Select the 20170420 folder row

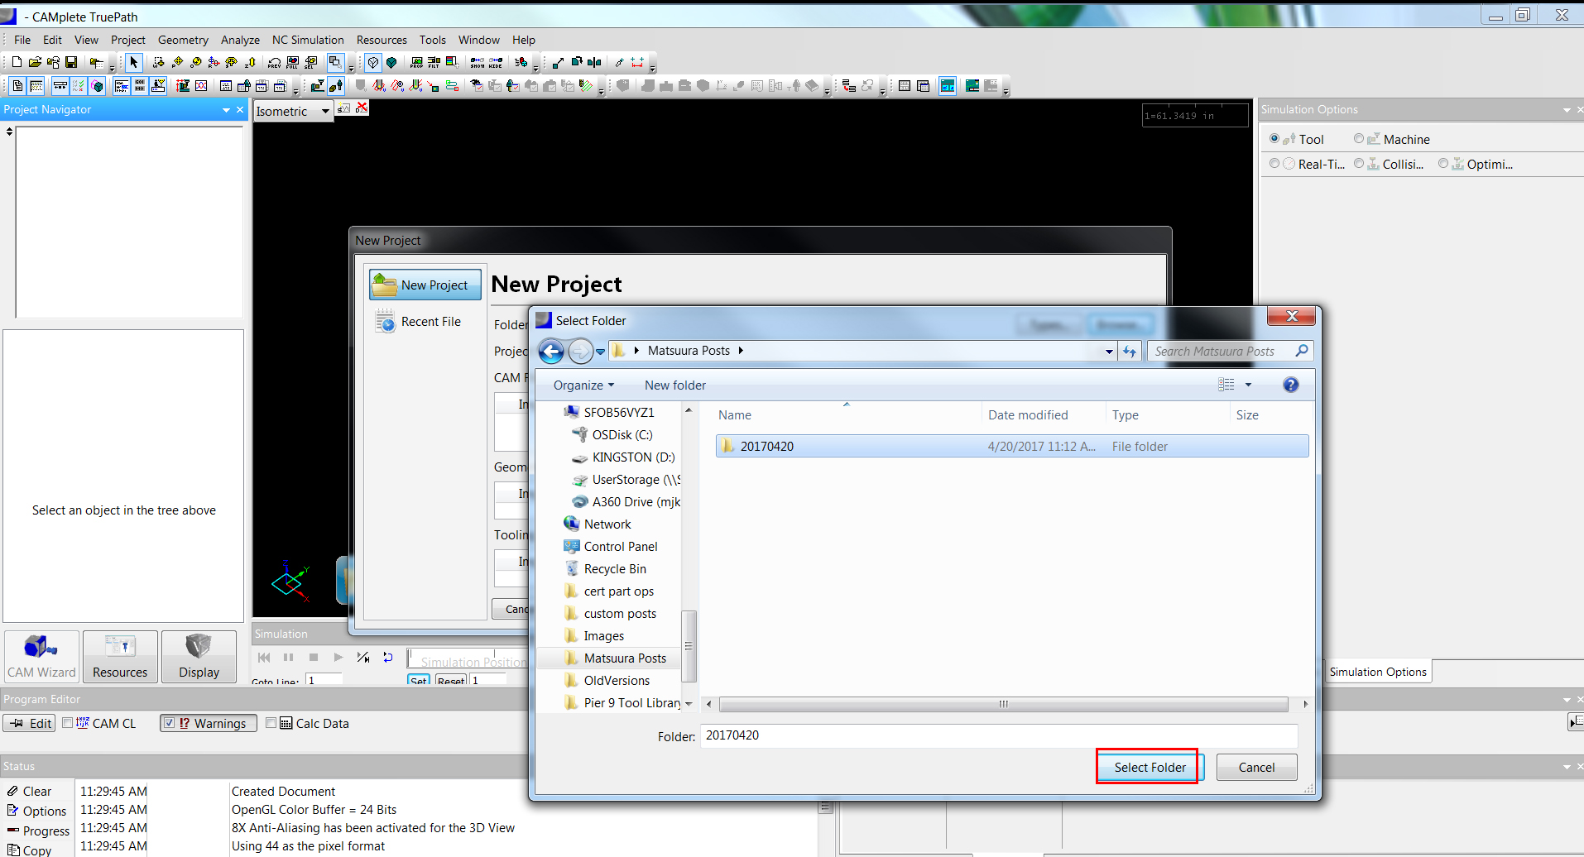pos(1012,447)
